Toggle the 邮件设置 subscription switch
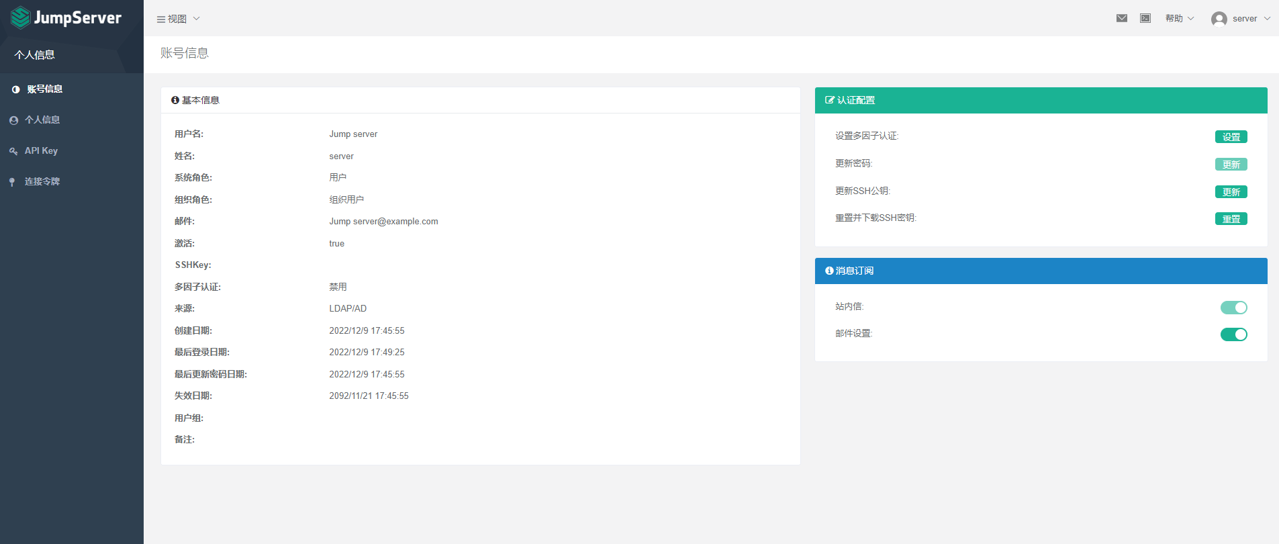1279x544 pixels. (x=1234, y=334)
